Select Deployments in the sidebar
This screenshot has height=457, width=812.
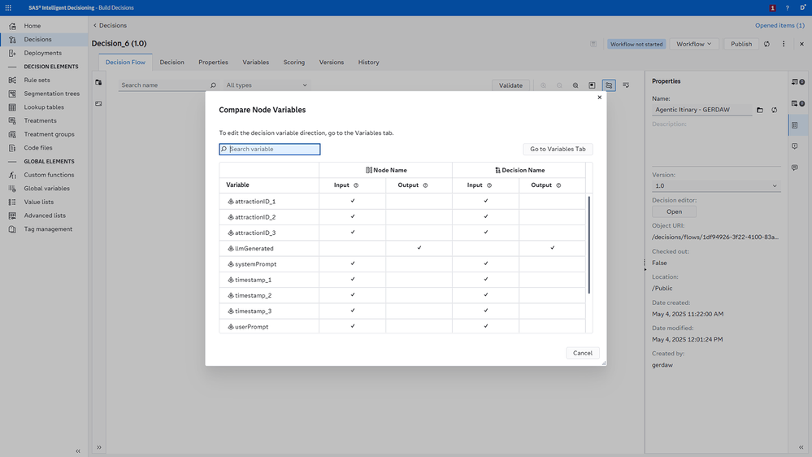tap(42, 53)
